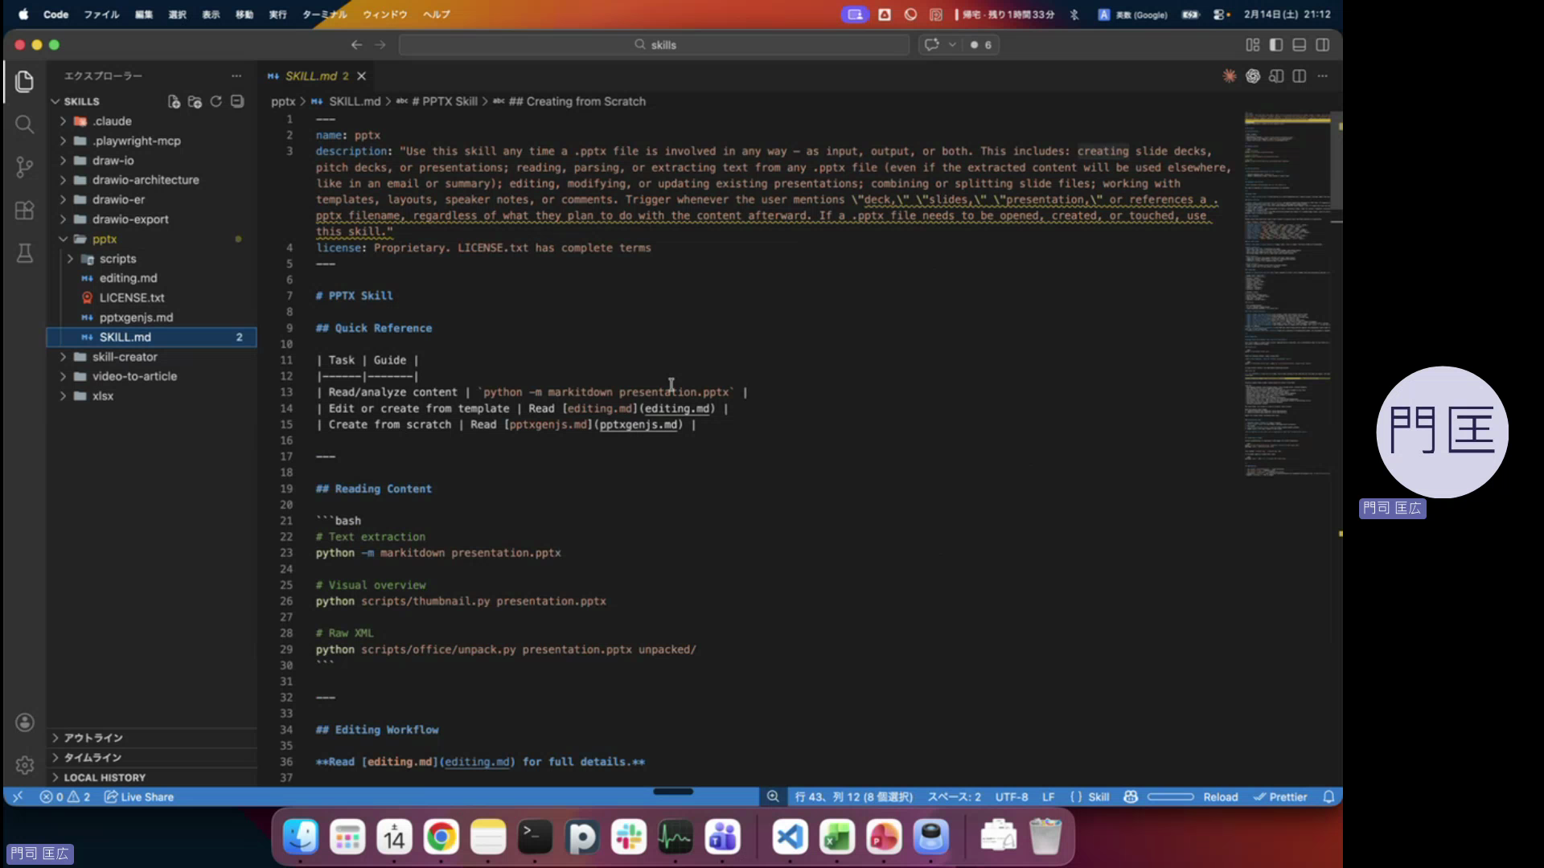The height and width of the screenshot is (868, 1544).
Task: Open the Extensions view
Action: click(24, 211)
